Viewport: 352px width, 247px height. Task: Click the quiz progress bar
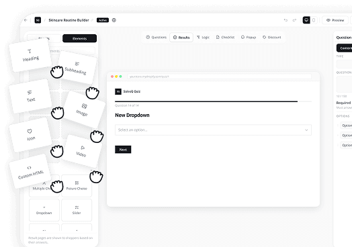point(213,101)
